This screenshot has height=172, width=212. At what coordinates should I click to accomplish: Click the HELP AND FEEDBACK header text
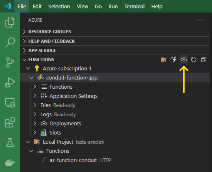(52, 41)
